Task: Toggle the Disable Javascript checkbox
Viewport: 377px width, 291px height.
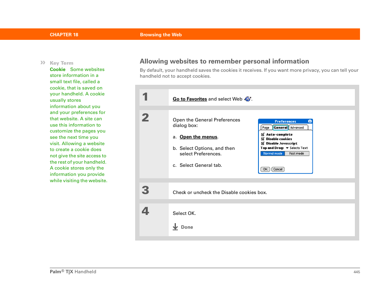Action: pos(263,144)
